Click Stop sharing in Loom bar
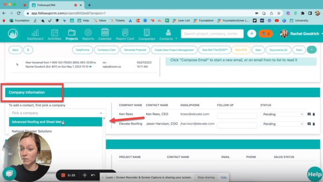Viewport: 323px width, 182px height. pyautogui.click(x=206, y=177)
